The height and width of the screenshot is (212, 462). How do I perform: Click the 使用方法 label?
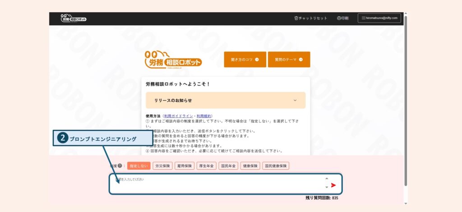click(x=153, y=116)
